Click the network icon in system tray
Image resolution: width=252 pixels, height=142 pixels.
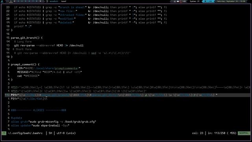174,1
